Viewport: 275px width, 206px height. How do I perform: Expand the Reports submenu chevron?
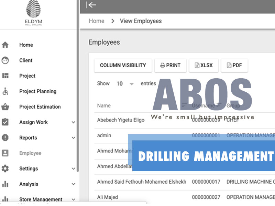[73, 138]
